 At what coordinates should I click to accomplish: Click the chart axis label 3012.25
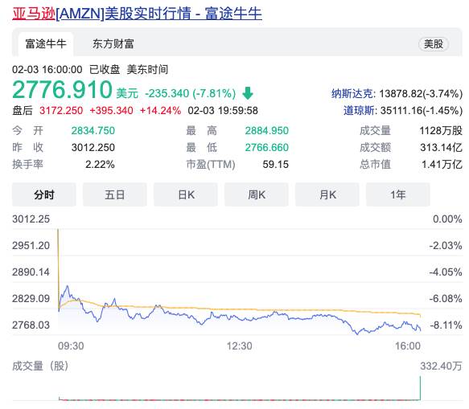(x=31, y=219)
